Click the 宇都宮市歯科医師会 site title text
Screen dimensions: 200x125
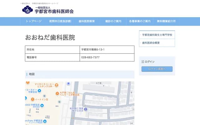54,12
